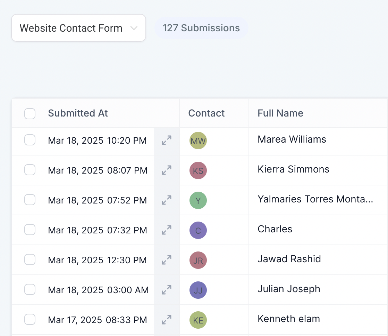Expand the Kenneth elam submission row

click(167, 320)
